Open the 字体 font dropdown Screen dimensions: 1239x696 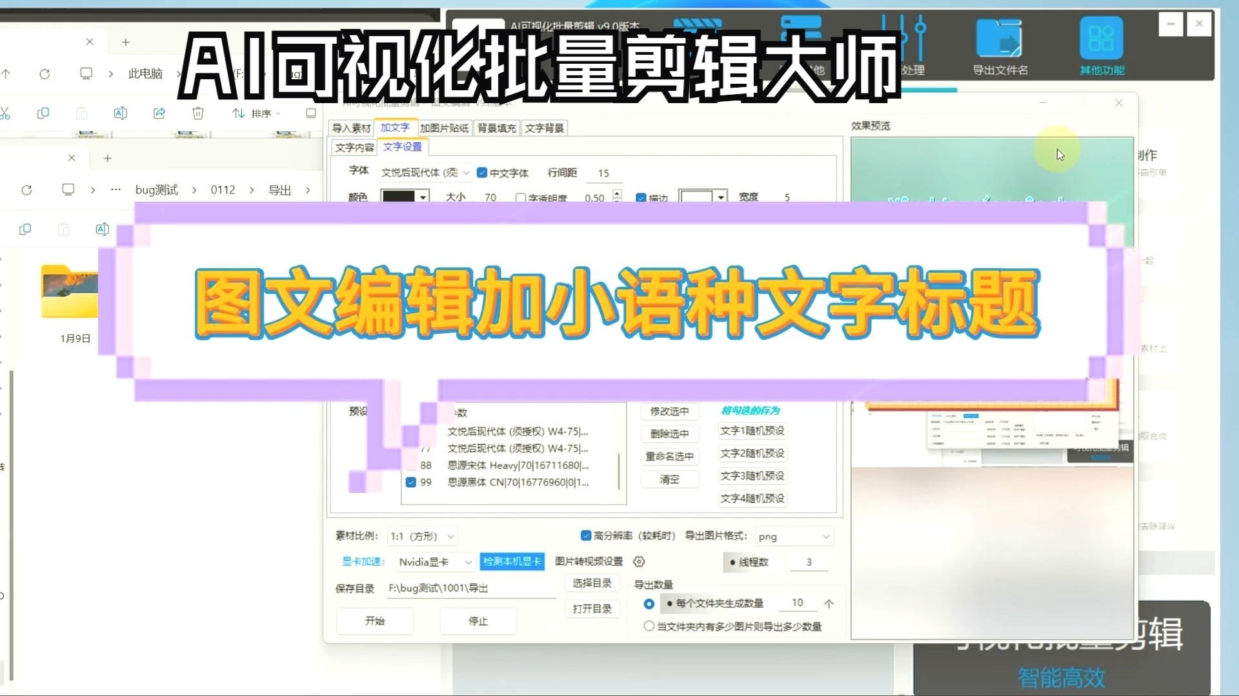click(x=425, y=173)
